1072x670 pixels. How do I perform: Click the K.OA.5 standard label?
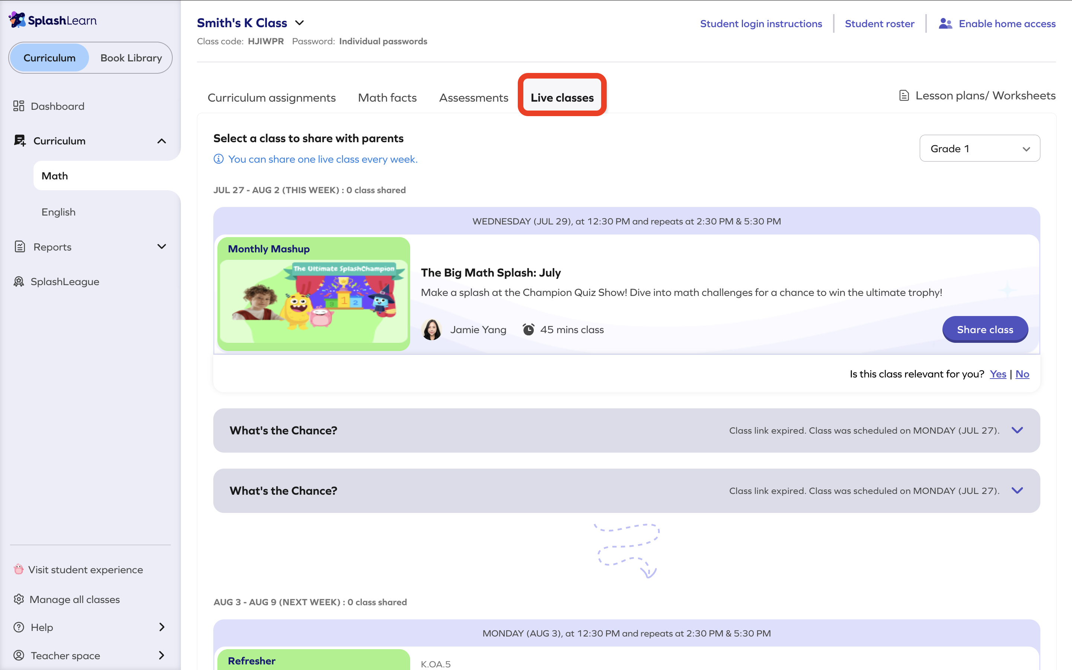[x=435, y=664]
